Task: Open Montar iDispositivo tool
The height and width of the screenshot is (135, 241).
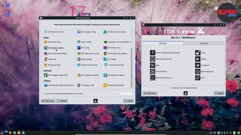Action: 114,85
